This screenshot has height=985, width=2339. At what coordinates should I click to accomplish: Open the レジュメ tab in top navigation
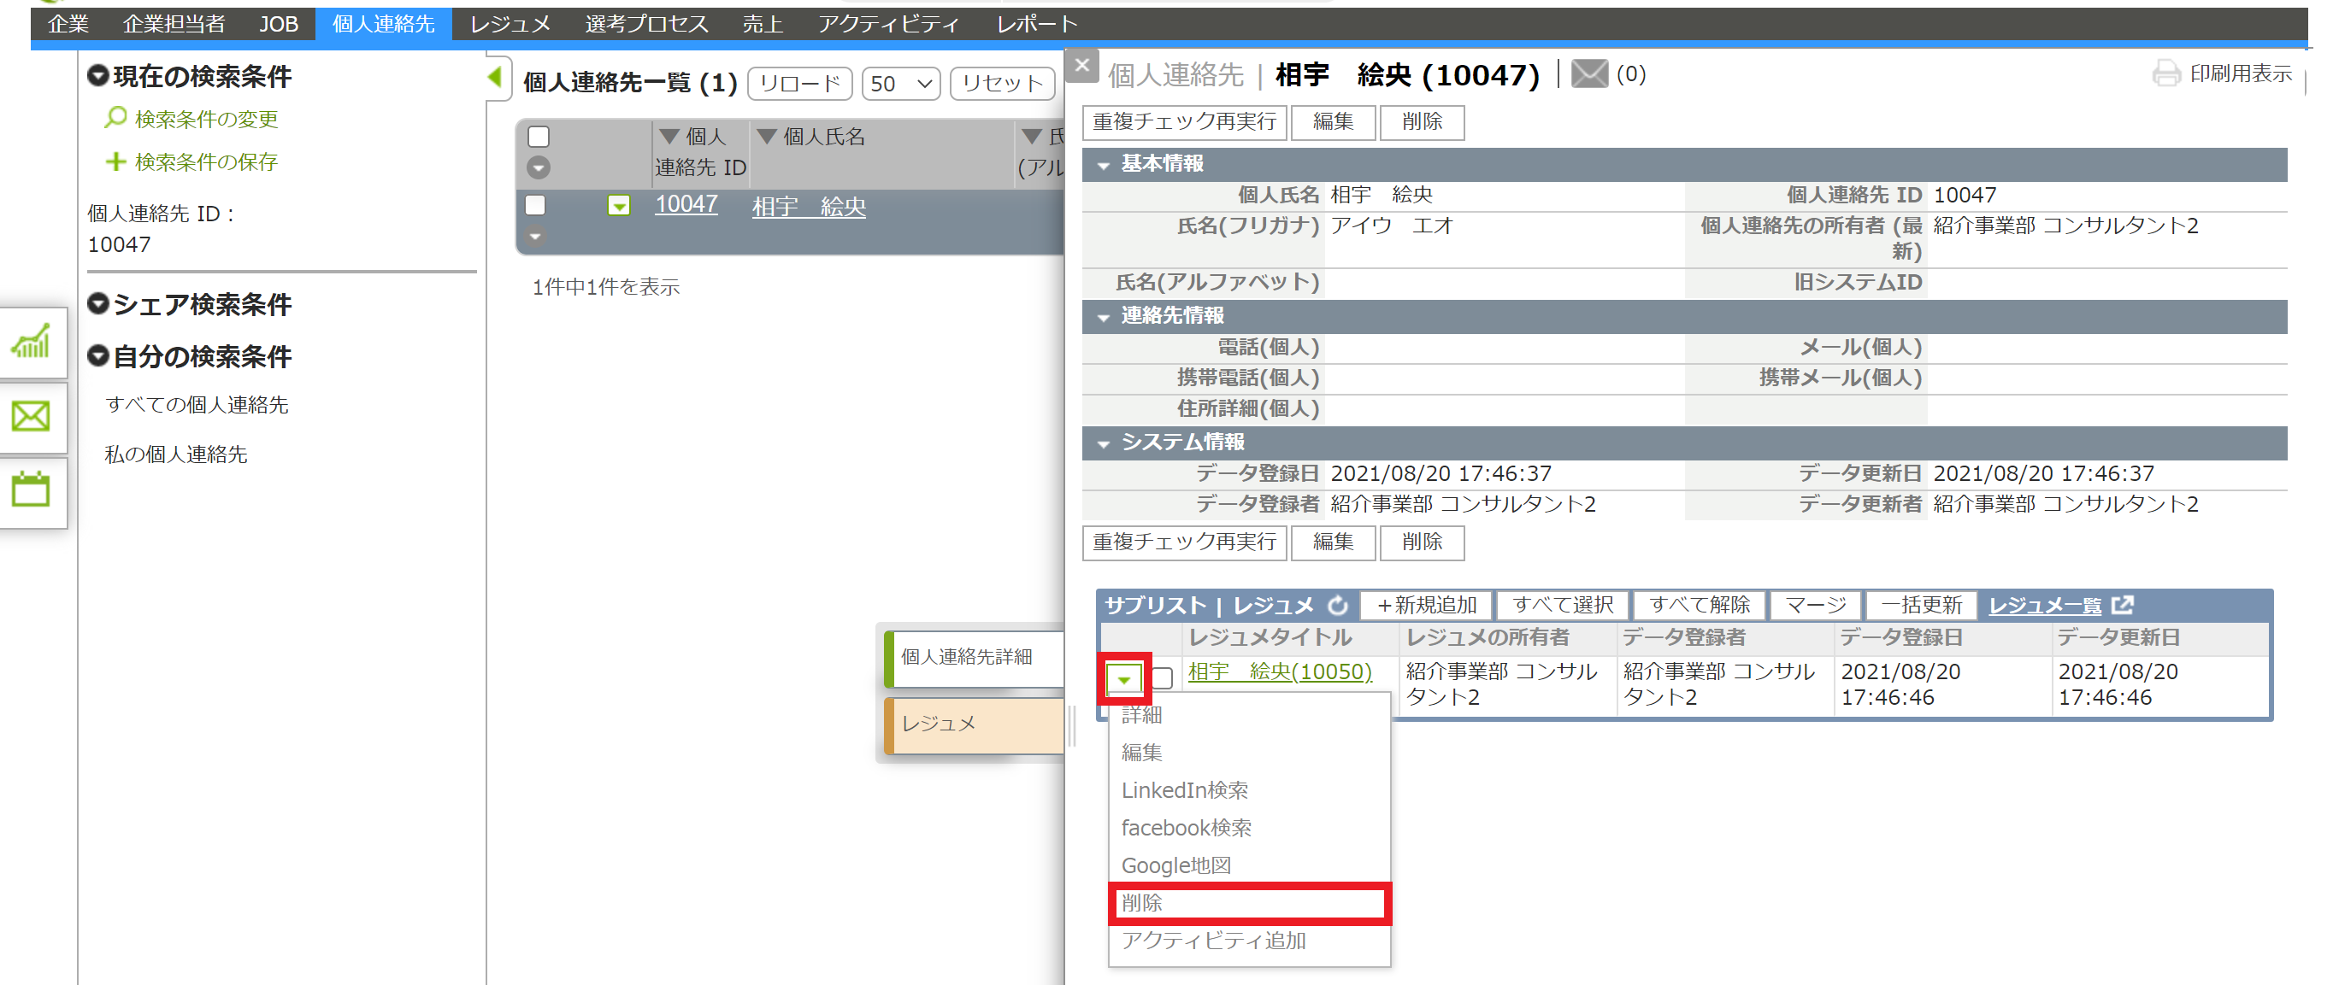[x=510, y=24]
